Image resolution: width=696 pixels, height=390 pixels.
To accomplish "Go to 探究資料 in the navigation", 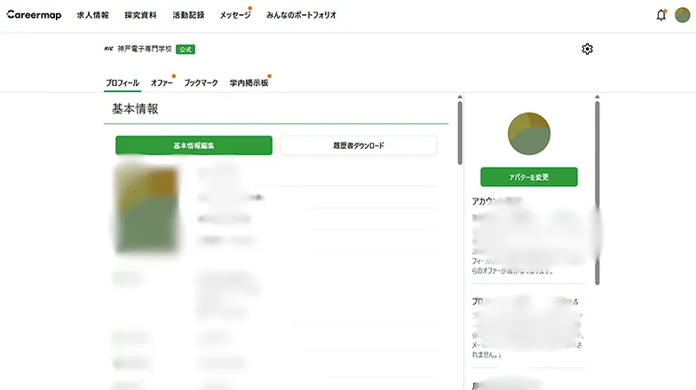I will coord(140,15).
